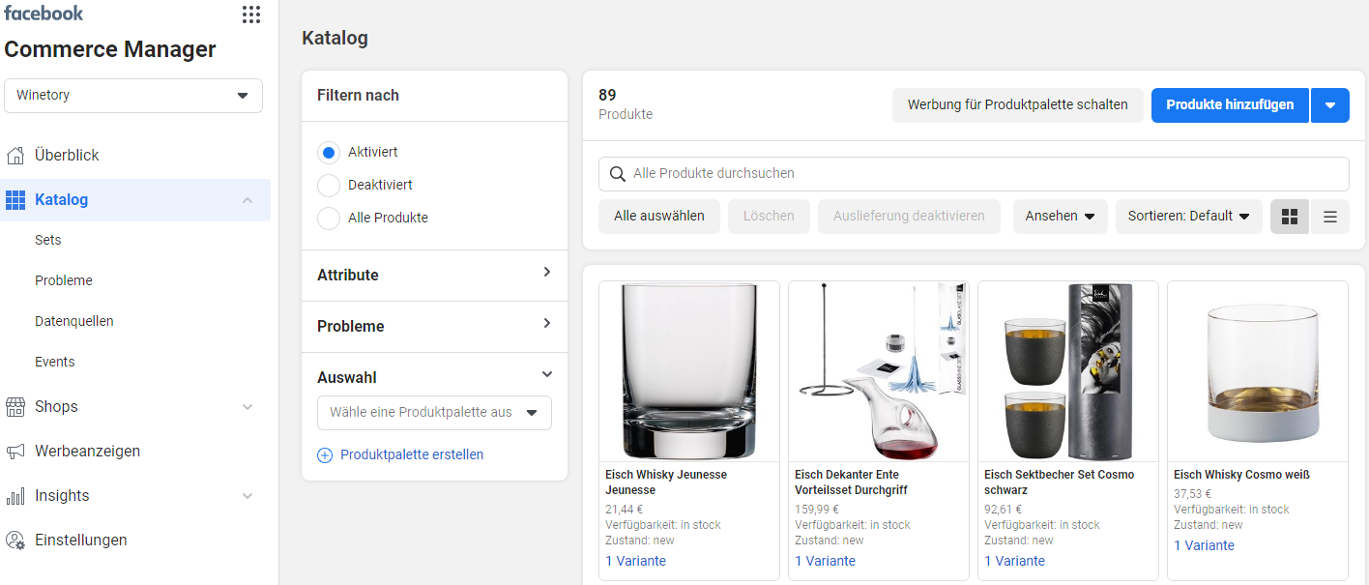Click the '89 Produkte' count
This screenshot has height=585, width=1369.
626,104
